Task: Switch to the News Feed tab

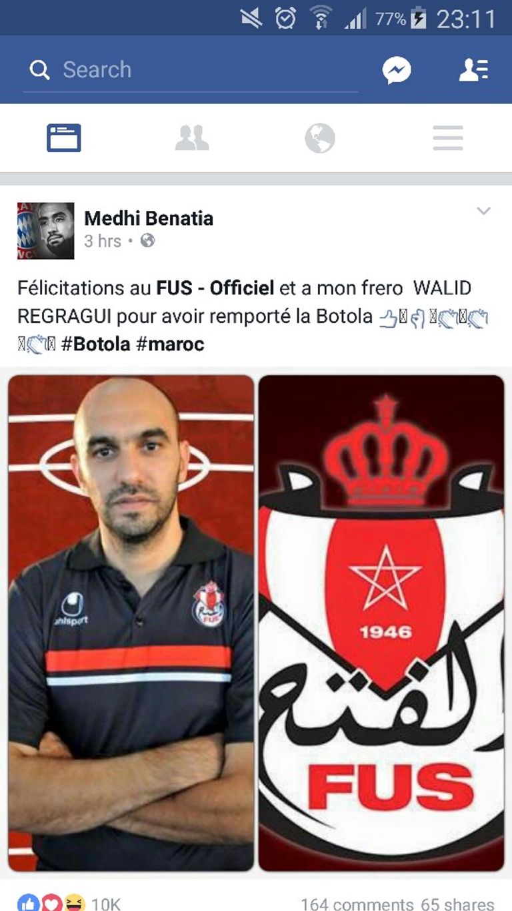Action: tap(64, 138)
